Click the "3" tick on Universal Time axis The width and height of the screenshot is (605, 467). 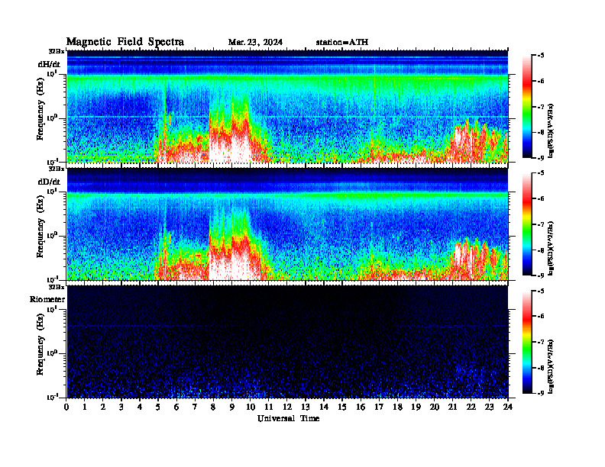[121, 407]
